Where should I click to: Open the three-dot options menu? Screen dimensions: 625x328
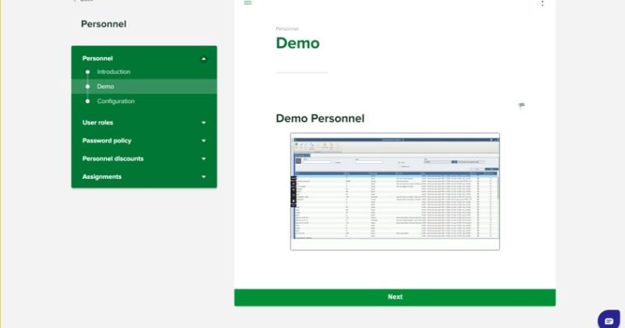point(542,3)
